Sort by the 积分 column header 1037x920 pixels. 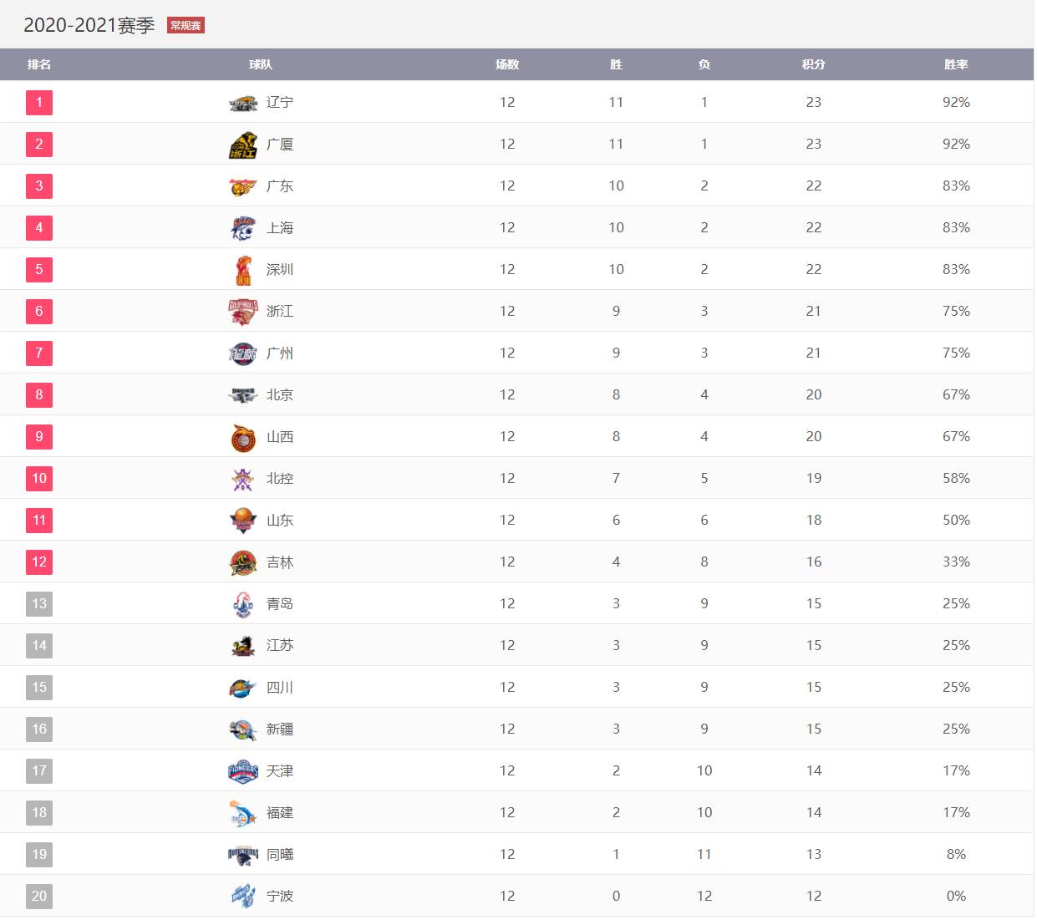click(x=813, y=64)
